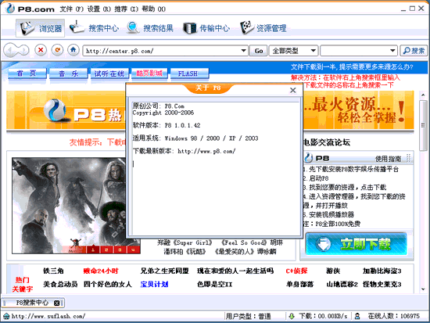Open the 推荐 (I) menu

tap(126, 9)
